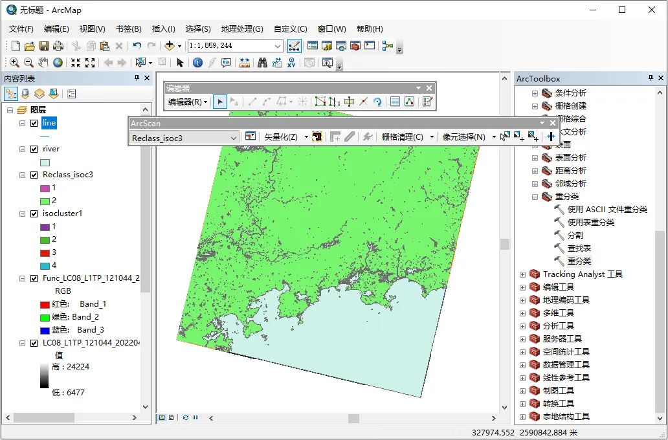Click the Refresh view icon below the map
Screen dimensions: 668x440
pyautogui.click(x=186, y=417)
